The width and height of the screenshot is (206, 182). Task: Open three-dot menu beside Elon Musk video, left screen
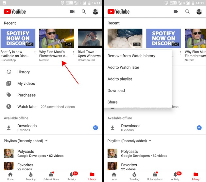(x=74, y=53)
